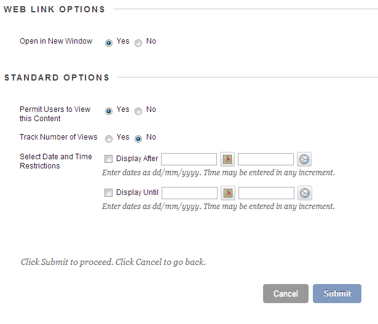Click the Display After time field
378x324 pixels.
click(266, 159)
